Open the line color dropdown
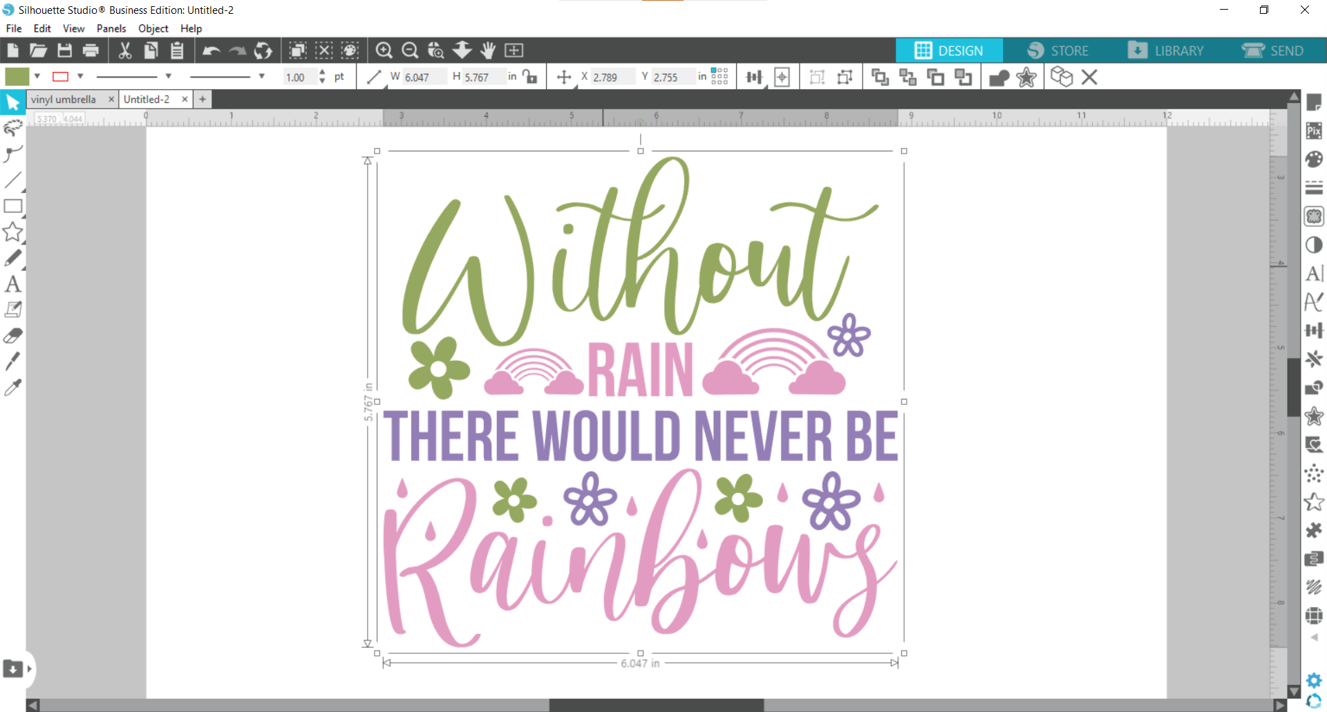 81,76
